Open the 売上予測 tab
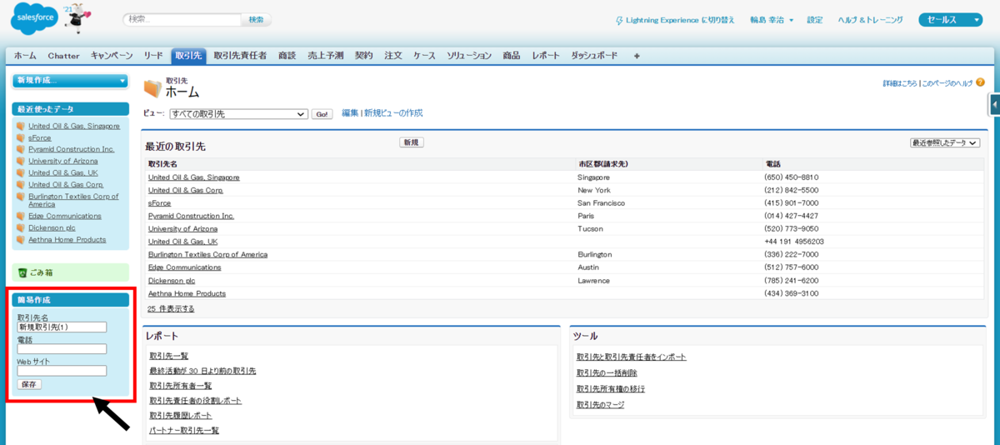 (326, 56)
